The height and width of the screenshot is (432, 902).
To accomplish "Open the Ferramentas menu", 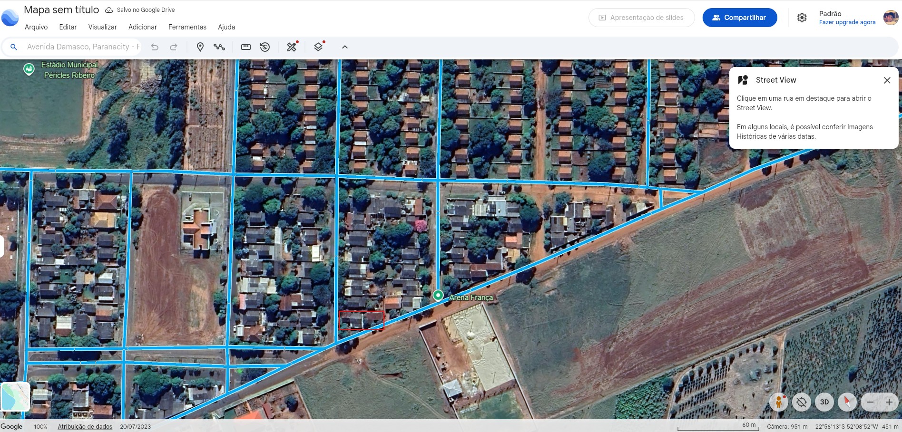I will click(187, 27).
